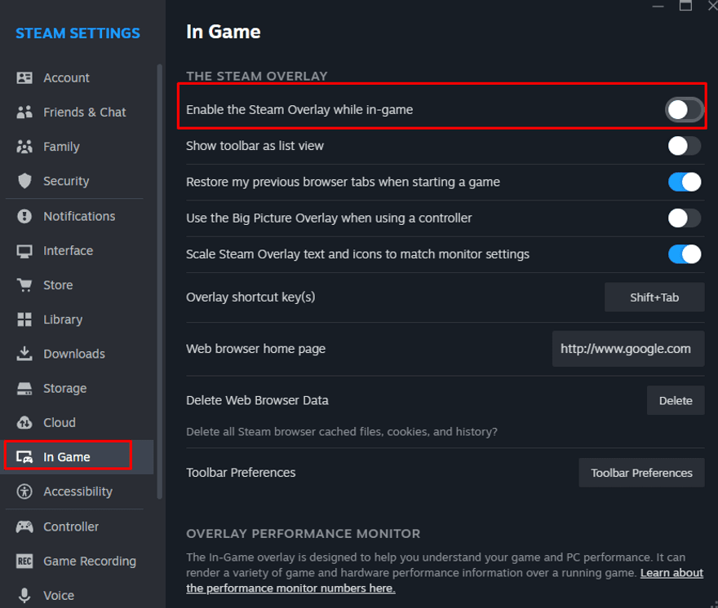Click the Friends & Chat people icon

pyautogui.click(x=24, y=112)
